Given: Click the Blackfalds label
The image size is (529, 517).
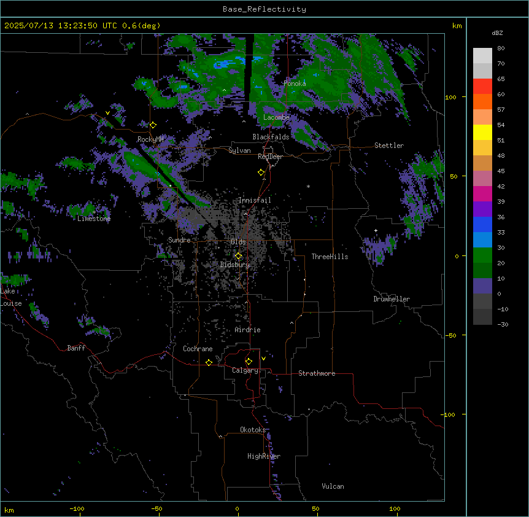Looking at the screenshot, I should point(271,137).
